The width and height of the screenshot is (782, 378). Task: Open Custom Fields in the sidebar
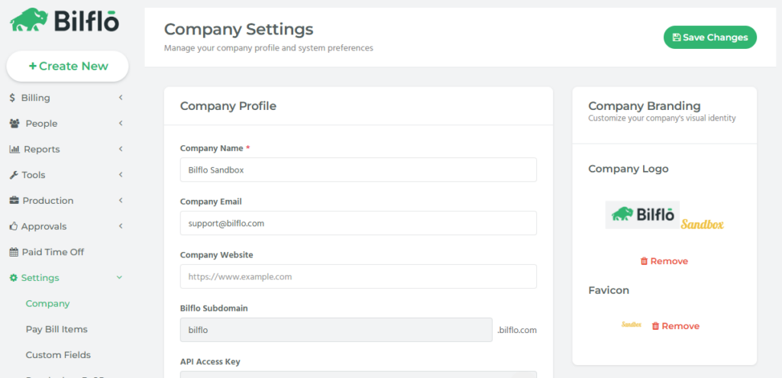click(58, 355)
